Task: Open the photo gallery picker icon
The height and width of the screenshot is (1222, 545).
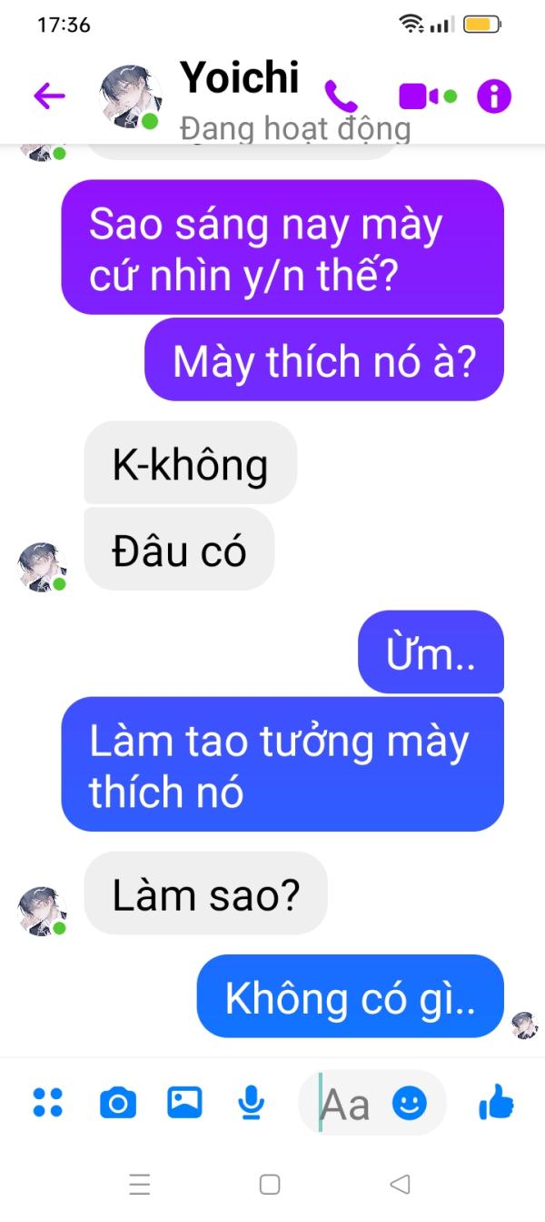Action: pos(184,1103)
